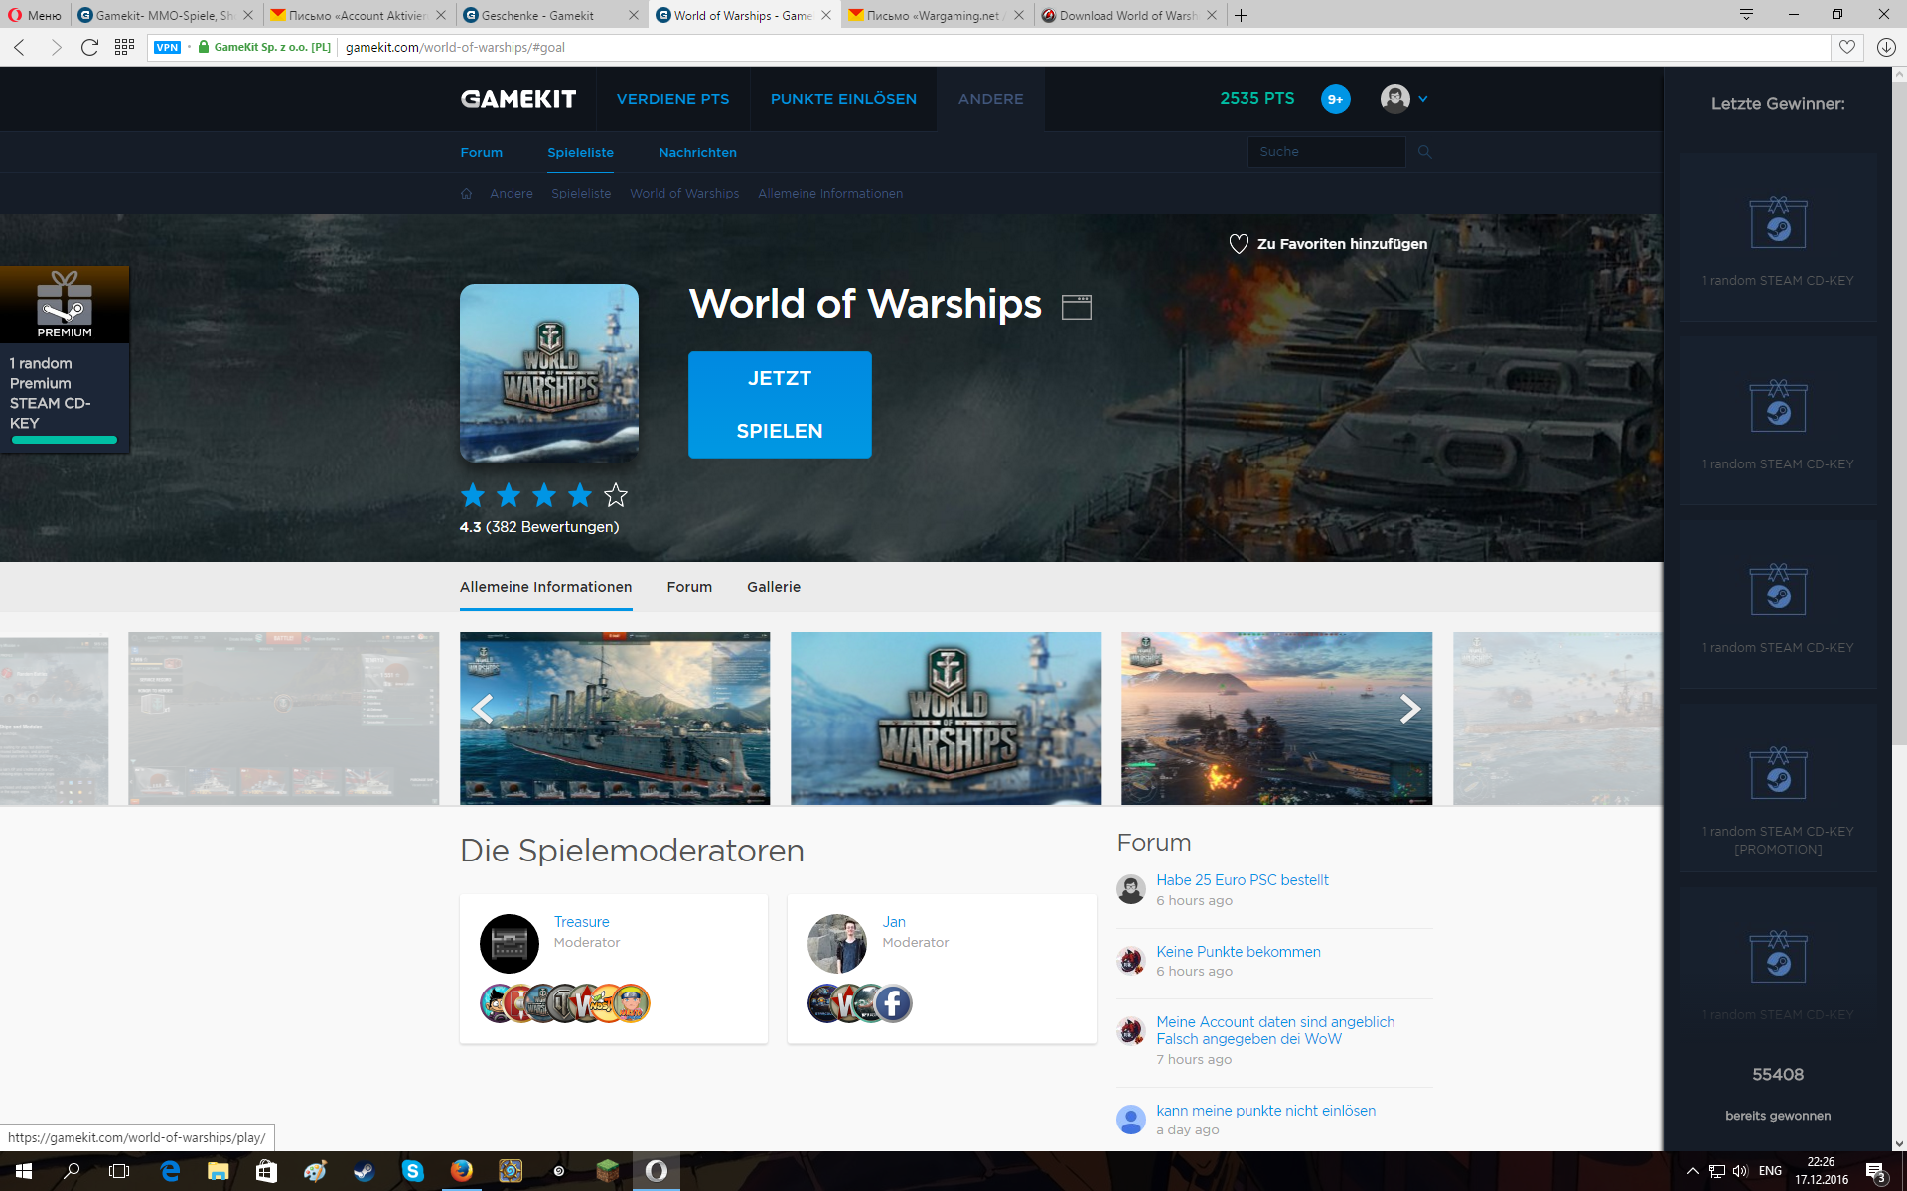Close the World of Warships tab
Viewport: 1907px width, 1191px height.
(826, 15)
